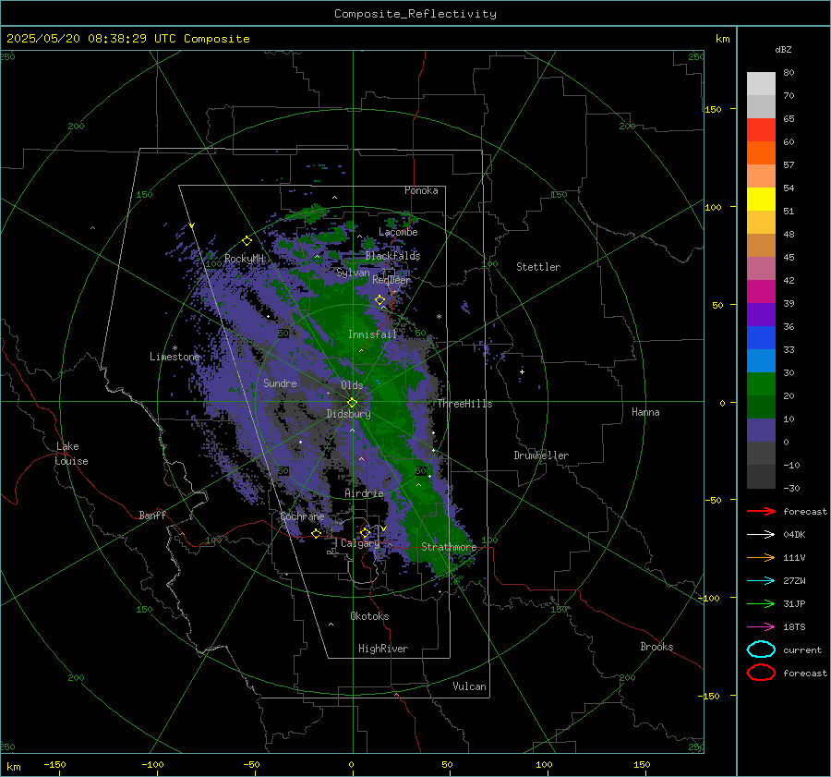
Task: Click the dBZ legend heading
Action: (783, 49)
